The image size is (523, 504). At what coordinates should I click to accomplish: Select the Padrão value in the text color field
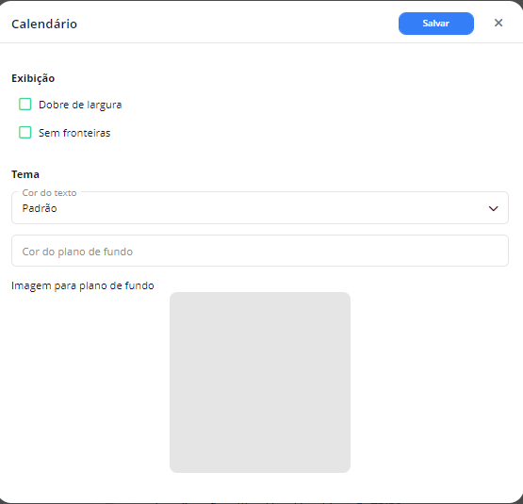point(40,208)
